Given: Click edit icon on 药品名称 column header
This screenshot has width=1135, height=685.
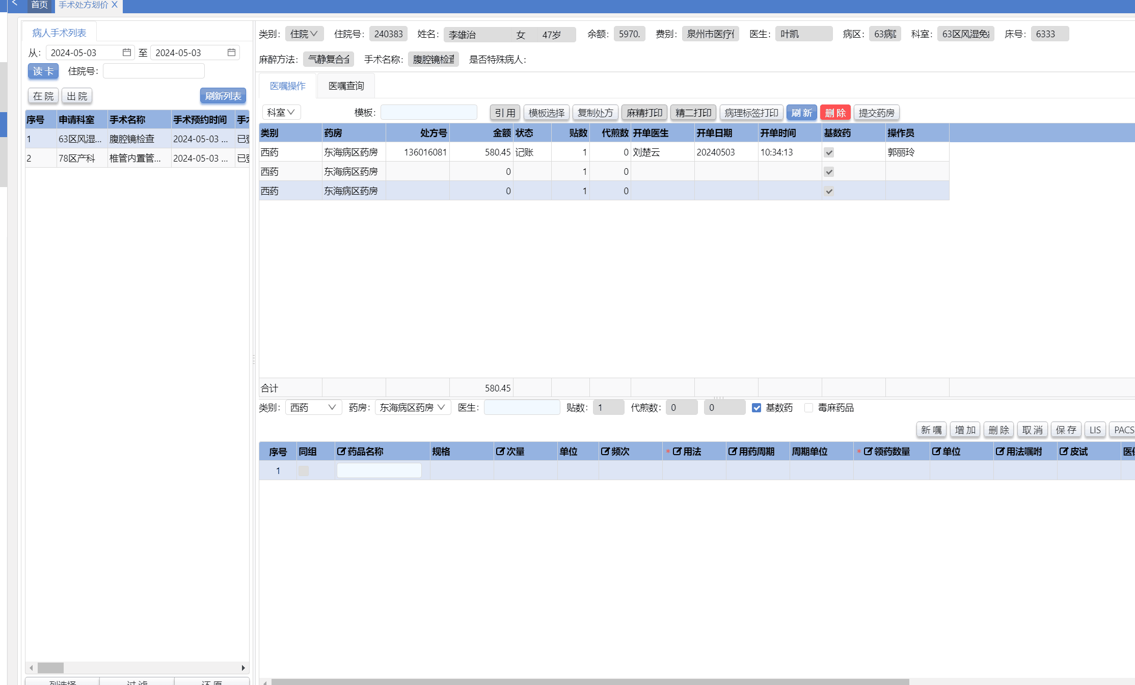Looking at the screenshot, I should coord(341,452).
